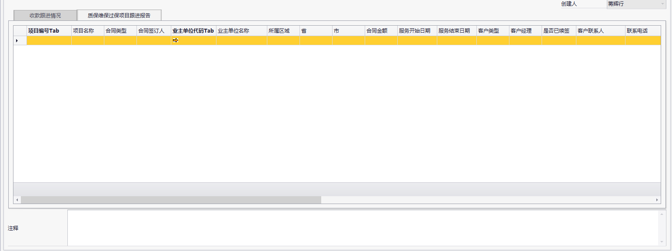Click the 项目名称 cell in first row
The width and height of the screenshot is (672, 251).
coord(87,40)
